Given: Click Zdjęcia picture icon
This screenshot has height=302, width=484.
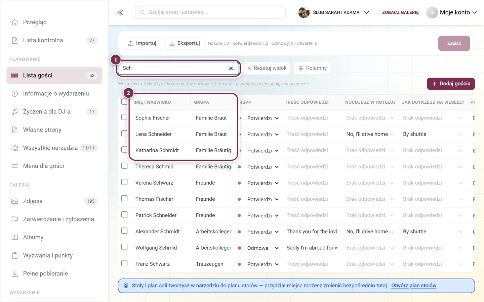Looking at the screenshot, I should click(x=15, y=201).
